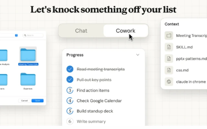The height and width of the screenshot is (129, 207).
Task: Click Cancel in the file dialog
Action: 24,101
